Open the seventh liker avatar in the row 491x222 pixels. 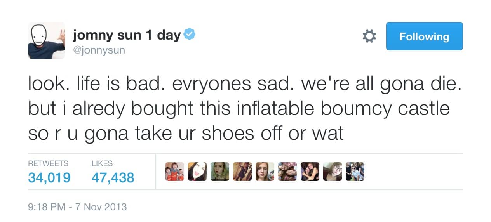(310, 172)
